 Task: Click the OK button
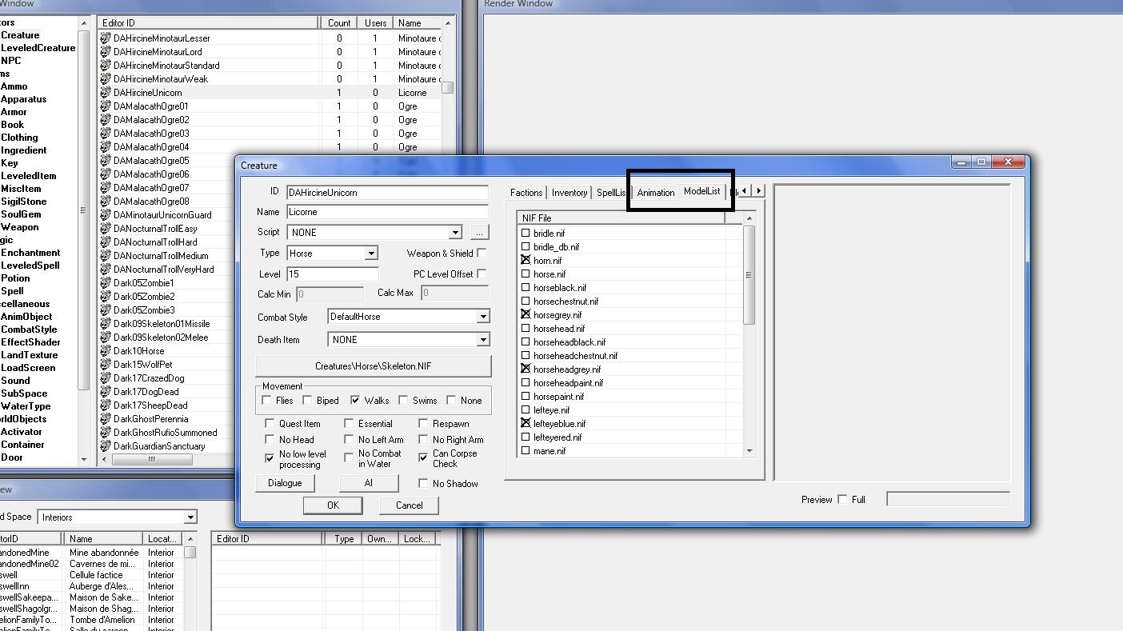[333, 505]
